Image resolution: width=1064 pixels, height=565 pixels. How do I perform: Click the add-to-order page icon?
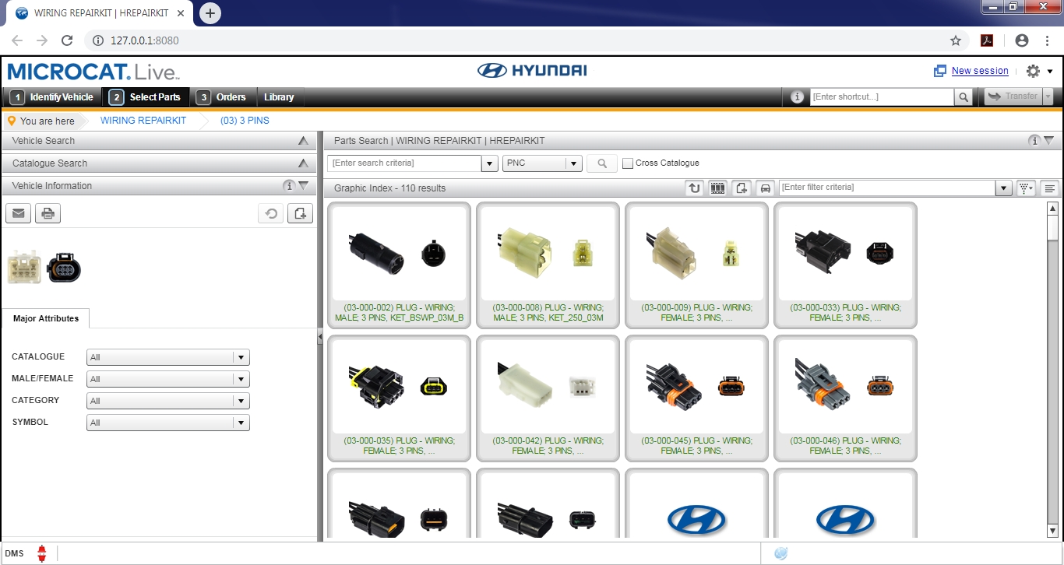click(741, 188)
